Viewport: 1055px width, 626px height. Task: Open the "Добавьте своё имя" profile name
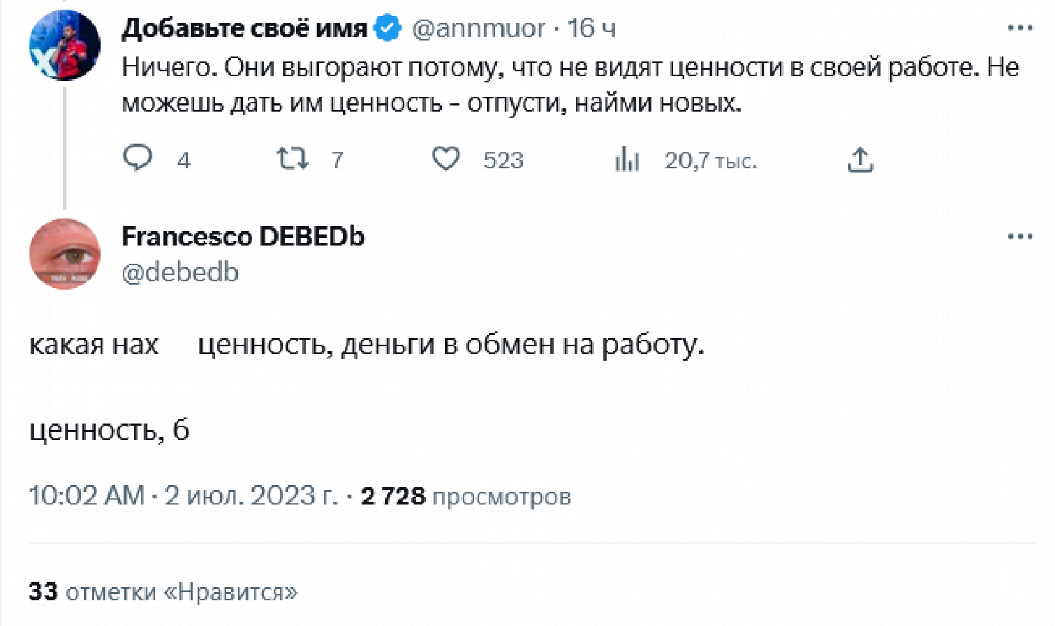(x=244, y=28)
